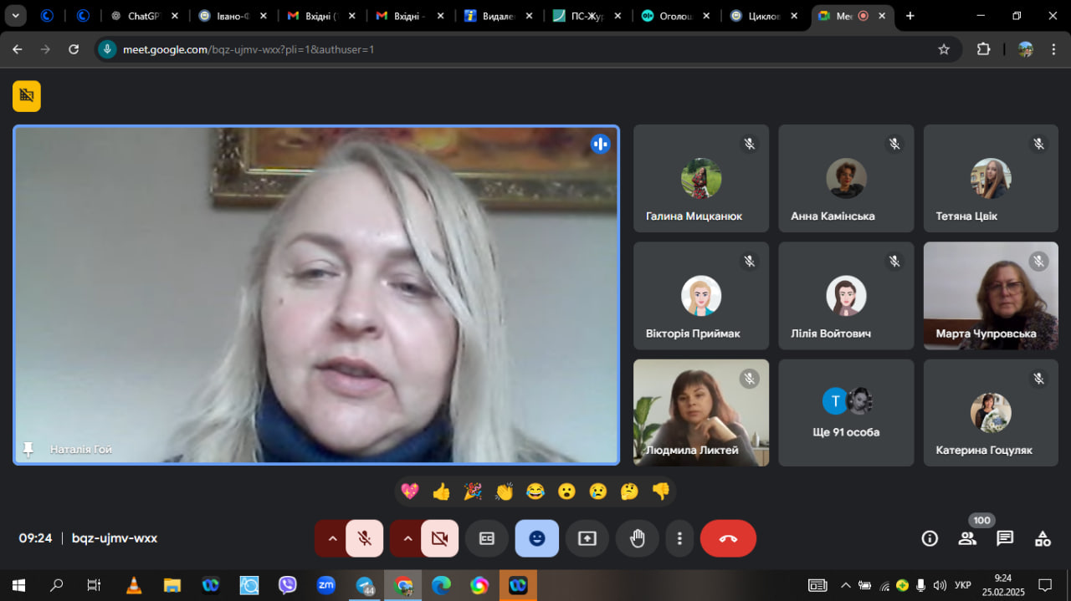Viewport: 1071px width, 601px height.
Task: Expand video settings chevron beside camera
Action: tap(407, 538)
